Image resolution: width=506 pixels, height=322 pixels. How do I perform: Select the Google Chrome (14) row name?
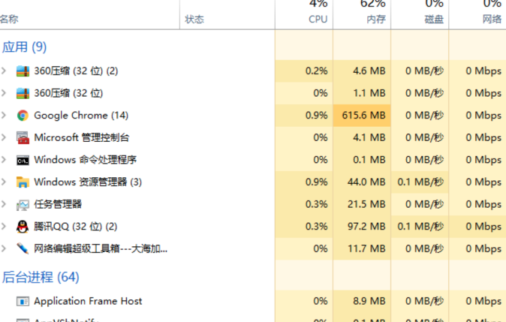click(81, 116)
